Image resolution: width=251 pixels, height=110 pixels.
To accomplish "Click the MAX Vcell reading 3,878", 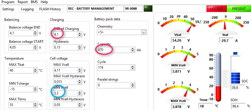I will (x=178, y=107).
